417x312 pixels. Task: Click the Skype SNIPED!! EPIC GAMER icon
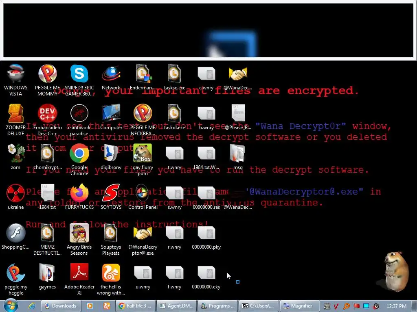pos(79,80)
